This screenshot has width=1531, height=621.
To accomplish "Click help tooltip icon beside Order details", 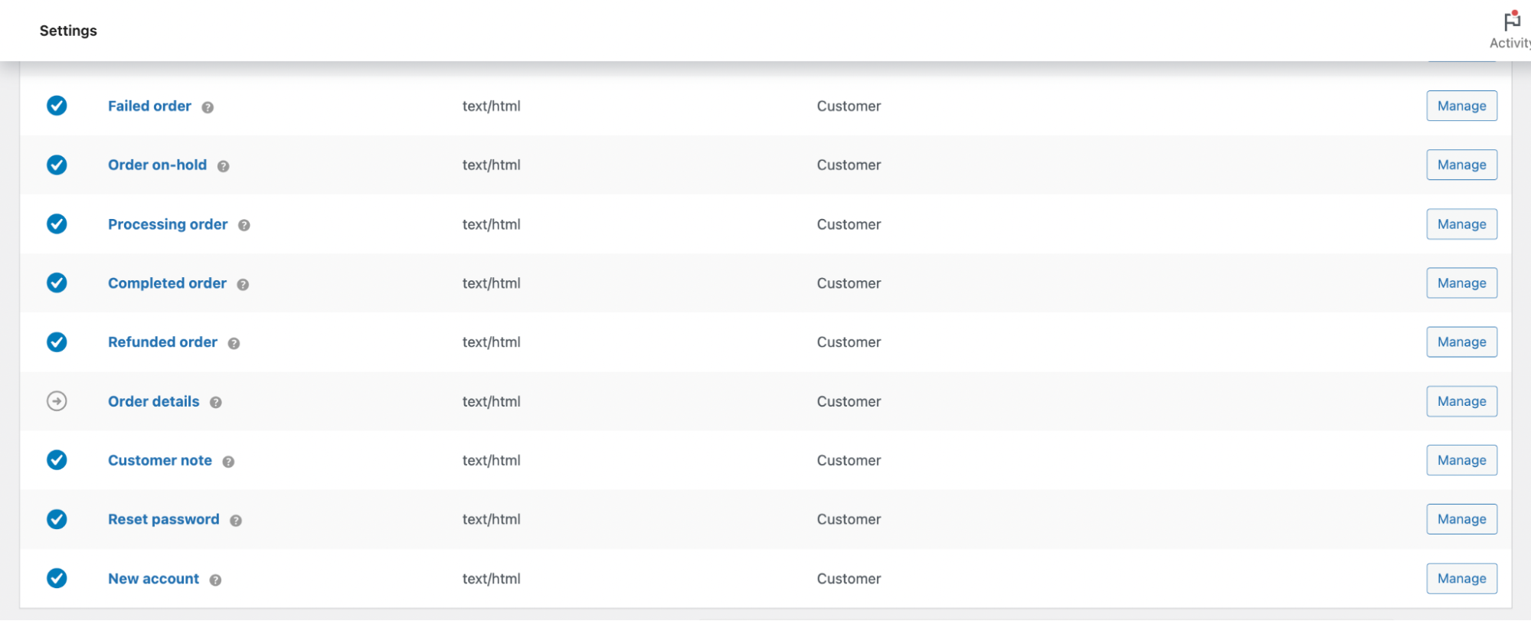I will 216,403.
